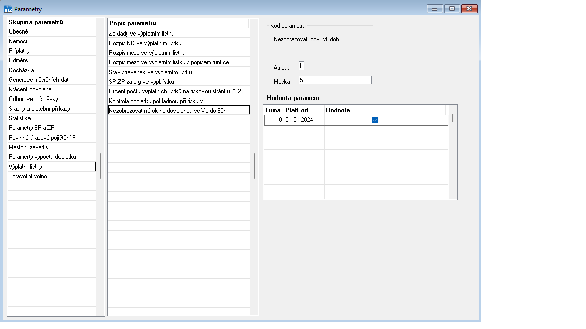Open the Příplatky parameter group
Image resolution: width=586 pixels, height=329 pixels.
click(51, 51)
